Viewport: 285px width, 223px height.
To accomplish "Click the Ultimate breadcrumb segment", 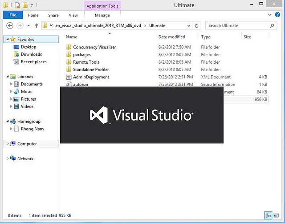I will (x=157, y=26).
